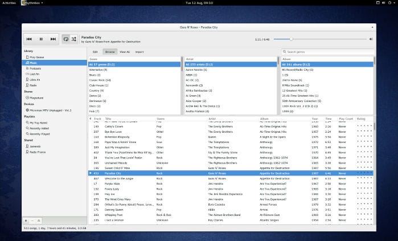Sort by Track column header
Viewport: 398px width, 241px height.
pyautogui.click(x=98, y=119)
